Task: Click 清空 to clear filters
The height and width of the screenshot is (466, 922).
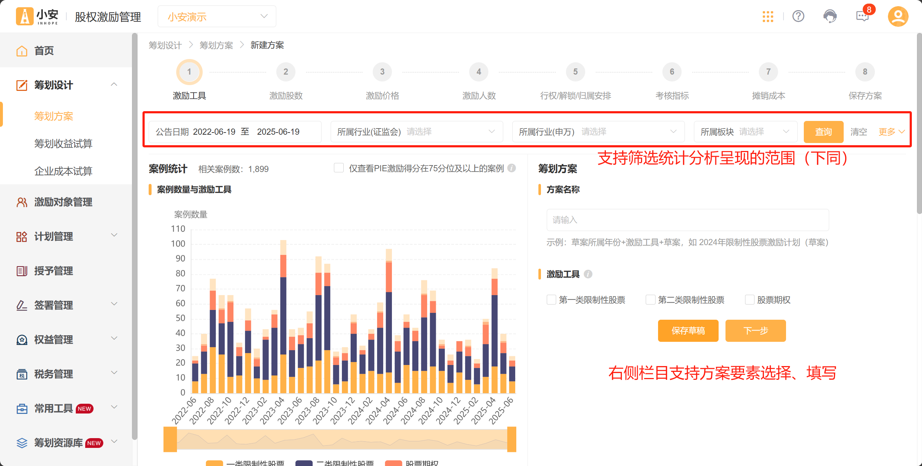Action: (x=859, y=132)
